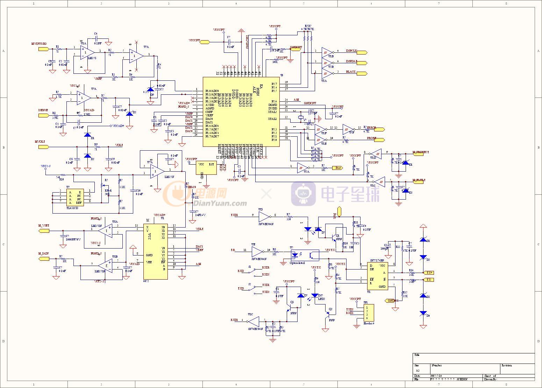The width and height of the screenshot is (542, 388).
Task: Select the TX+ output port
Action: tap(429, 273)
